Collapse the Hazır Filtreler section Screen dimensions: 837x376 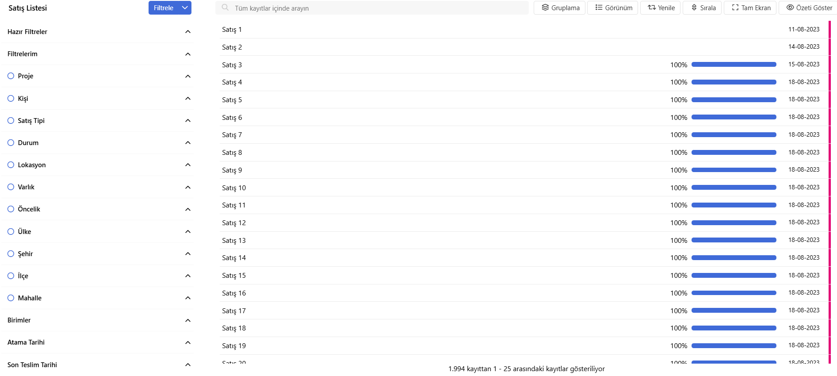coord(188,32)
